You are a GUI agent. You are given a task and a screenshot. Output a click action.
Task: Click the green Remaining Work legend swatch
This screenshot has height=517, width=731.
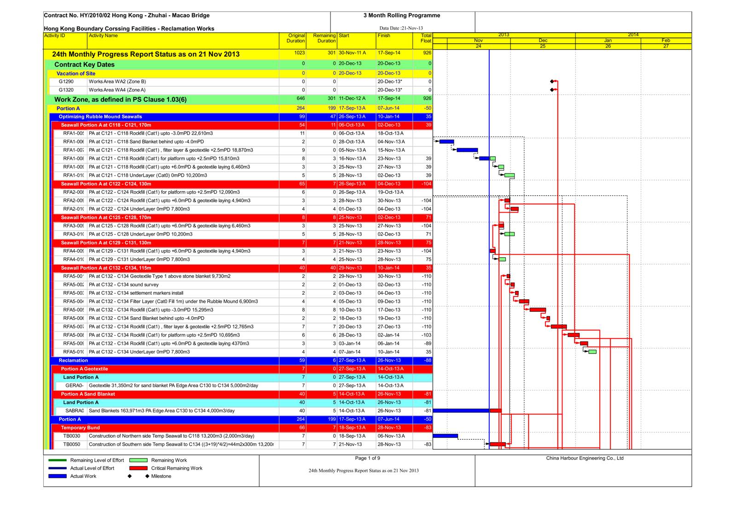point(139,460)
